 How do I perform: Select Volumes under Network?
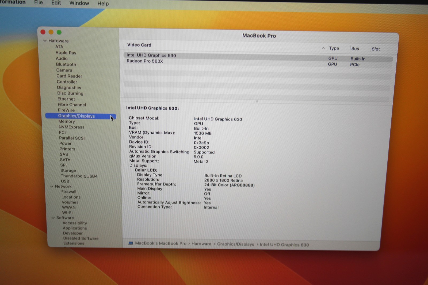pos(70,202)
